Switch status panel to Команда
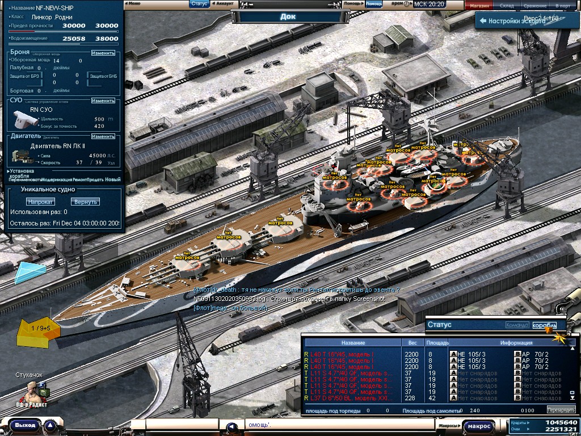 click(517, 325)
